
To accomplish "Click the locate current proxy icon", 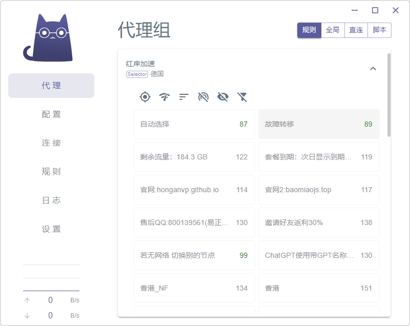I will point(145,96).
